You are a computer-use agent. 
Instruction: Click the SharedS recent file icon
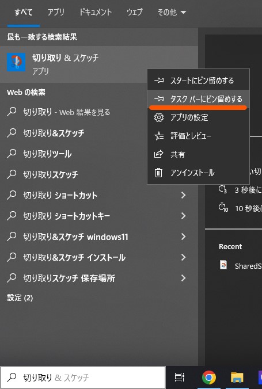(223, 265)
